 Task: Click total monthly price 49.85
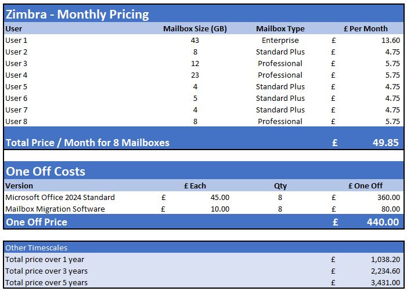coord(386,143)
